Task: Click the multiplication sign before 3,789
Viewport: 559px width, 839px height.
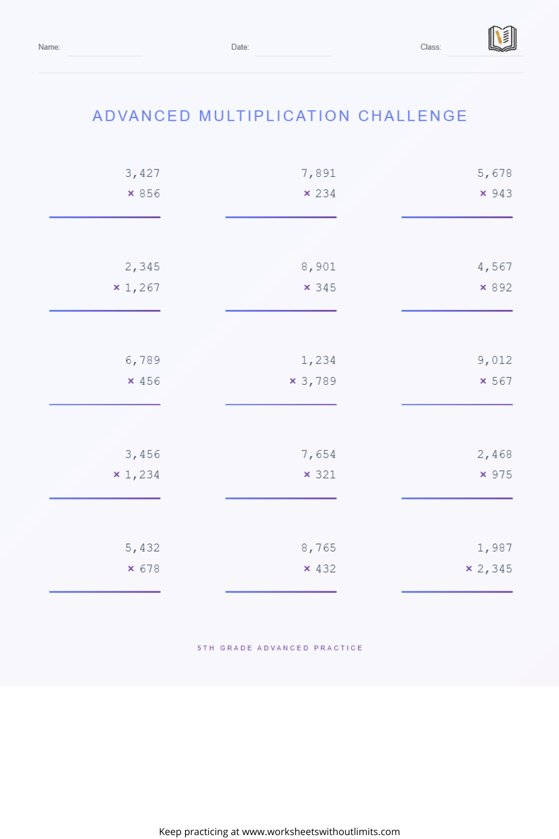Action: coord(292,381)
